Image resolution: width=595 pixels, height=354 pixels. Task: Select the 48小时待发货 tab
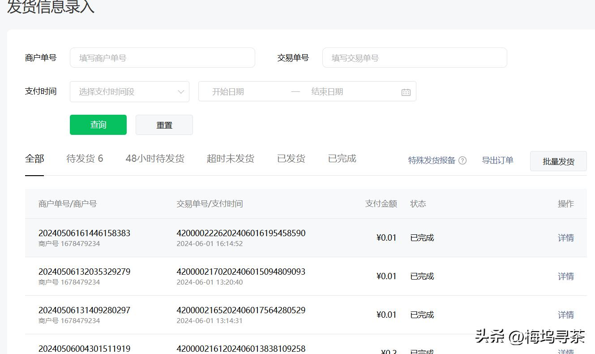[x=155, y=159]
